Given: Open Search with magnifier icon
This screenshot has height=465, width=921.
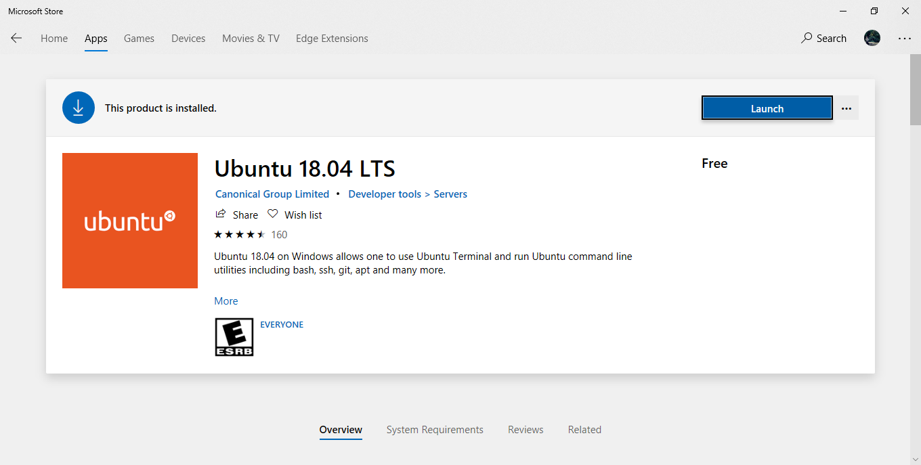Looking at the screenshot, I should tap(823, 39).
